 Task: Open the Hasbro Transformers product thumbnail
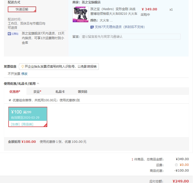point(81,14)
